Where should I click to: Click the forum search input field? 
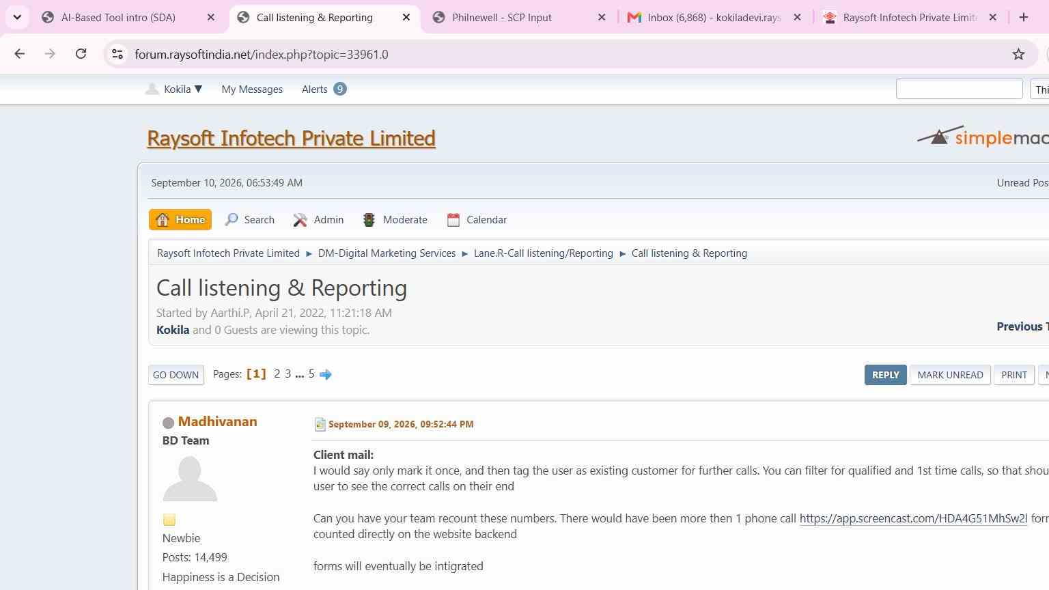click(x=959, y=89)
